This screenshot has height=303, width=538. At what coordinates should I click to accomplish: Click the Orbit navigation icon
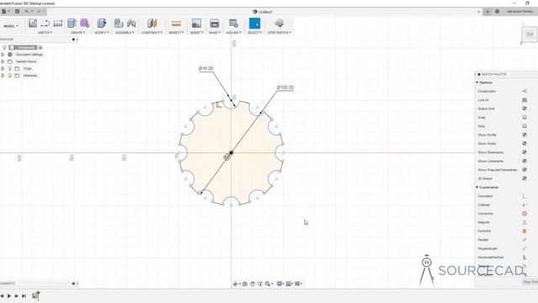click(x=235, y=284)
